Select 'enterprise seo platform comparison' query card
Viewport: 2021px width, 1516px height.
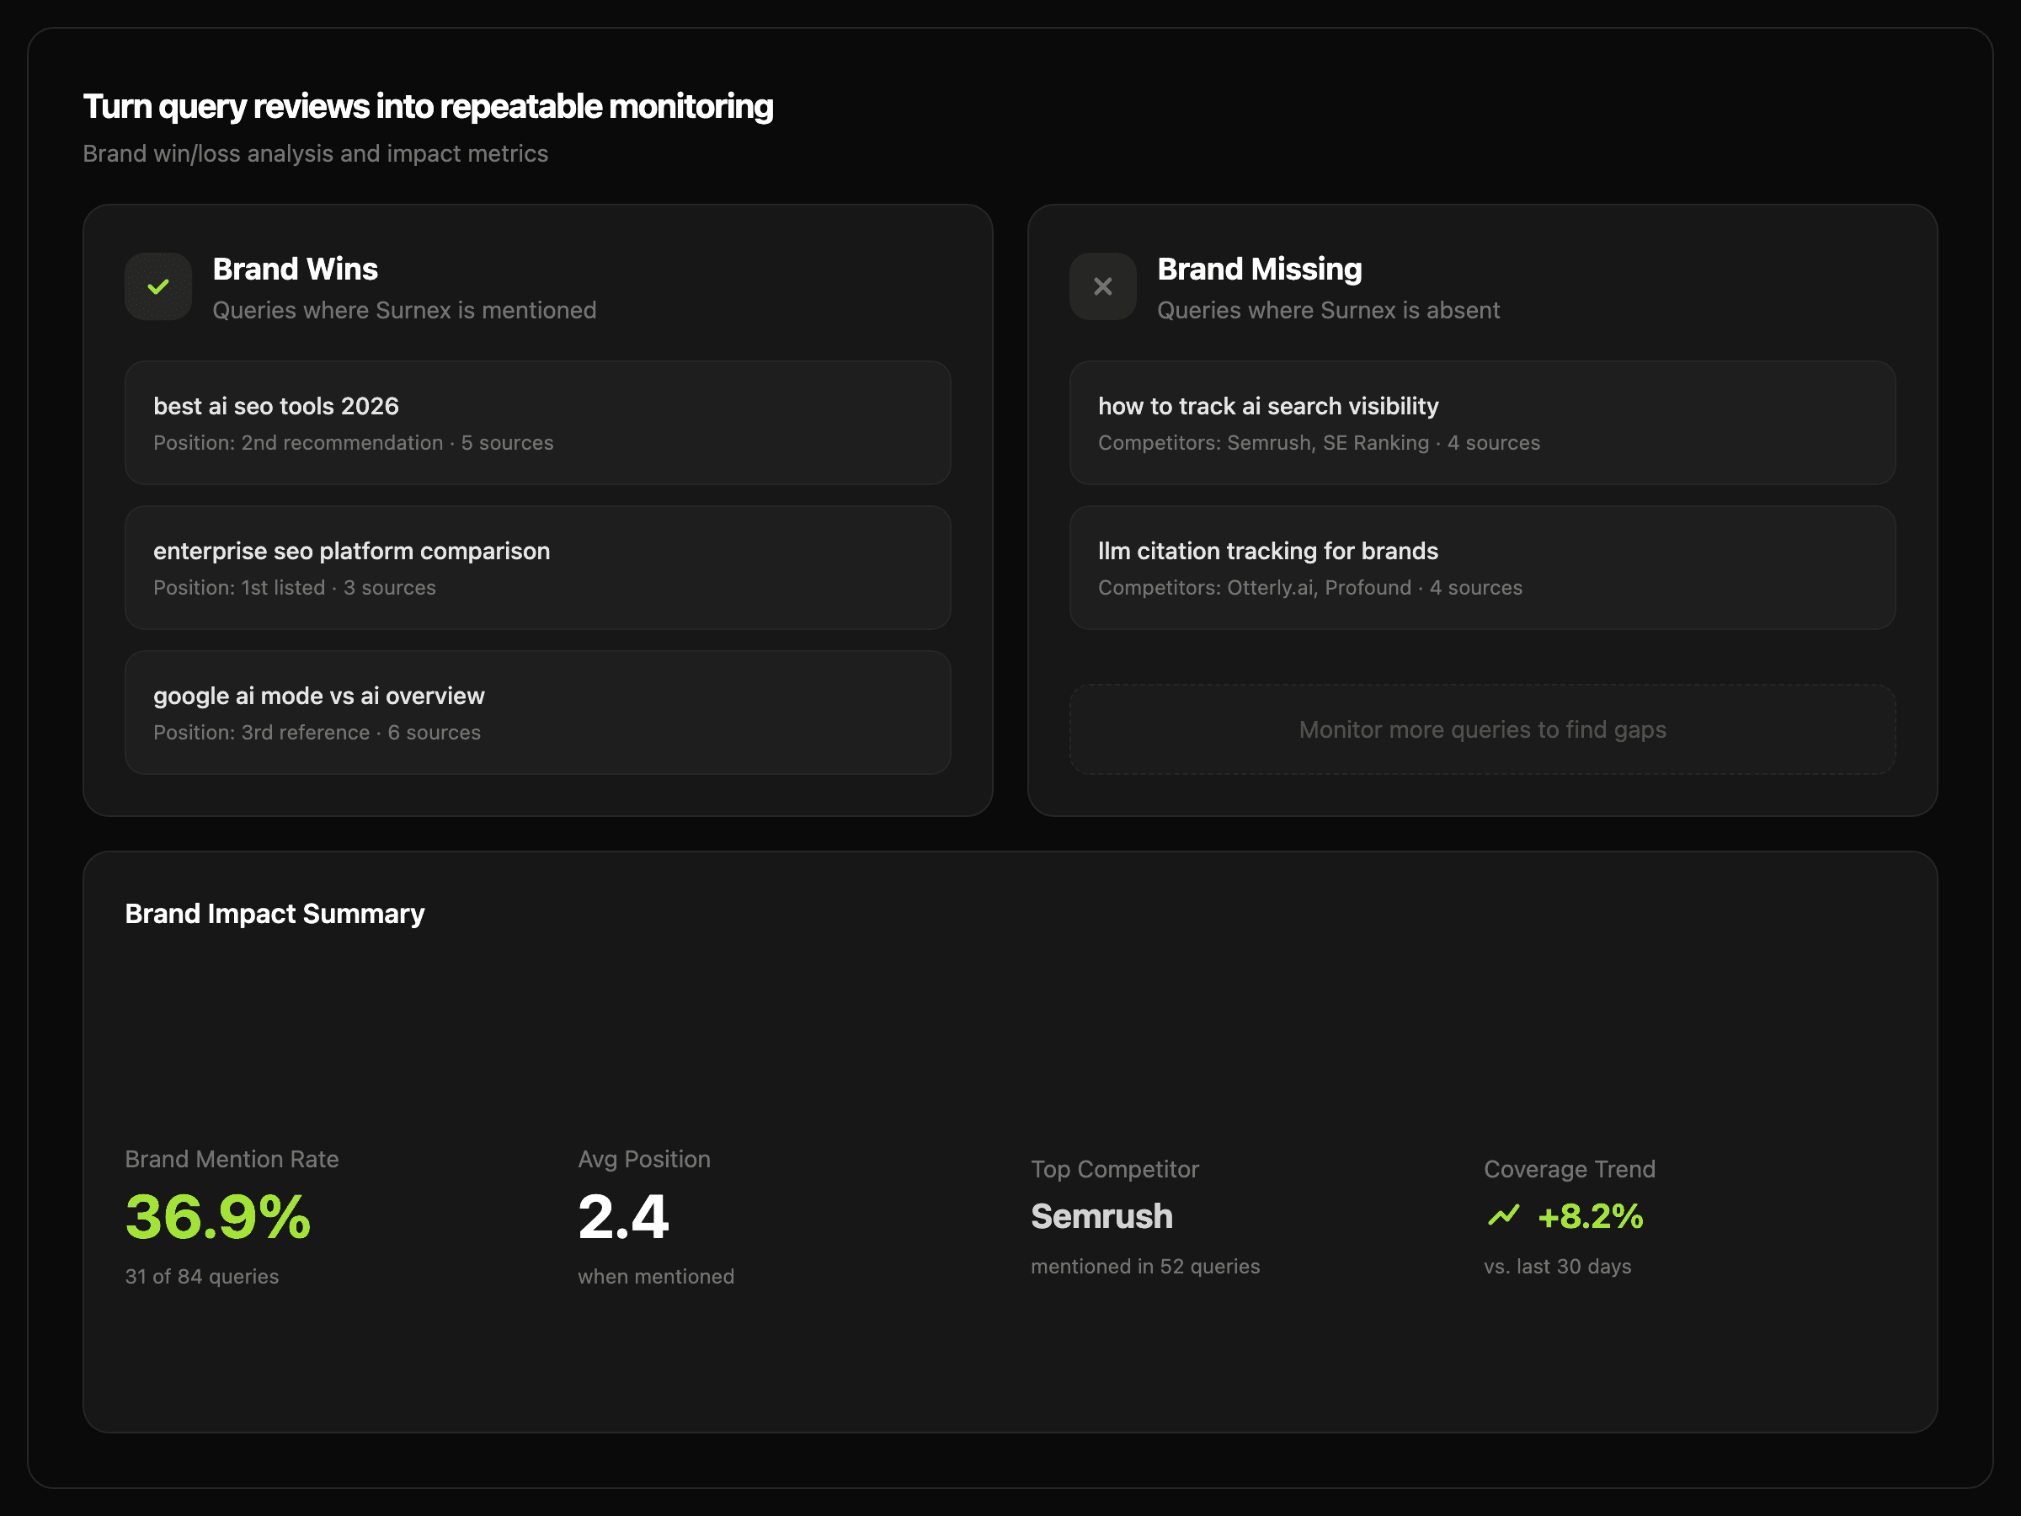tap(537, 568)
